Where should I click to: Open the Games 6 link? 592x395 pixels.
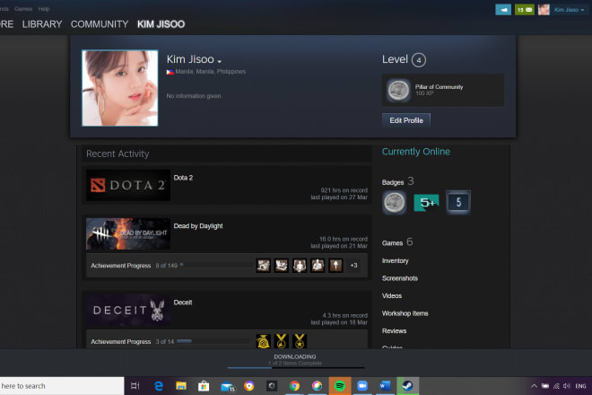tap(397, 242)
